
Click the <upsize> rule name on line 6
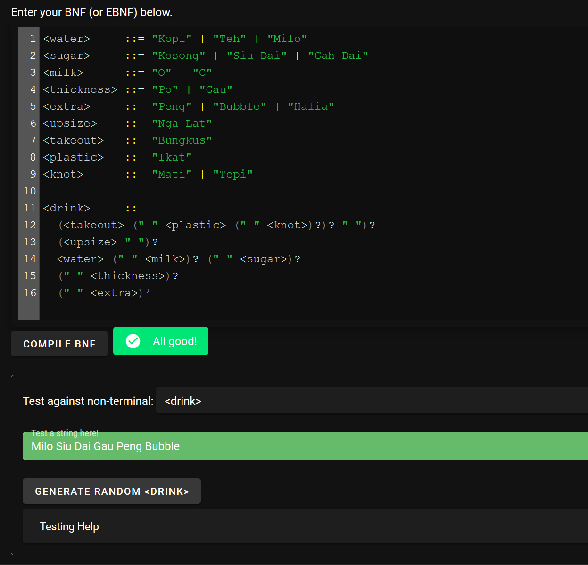tap(70, 123)
